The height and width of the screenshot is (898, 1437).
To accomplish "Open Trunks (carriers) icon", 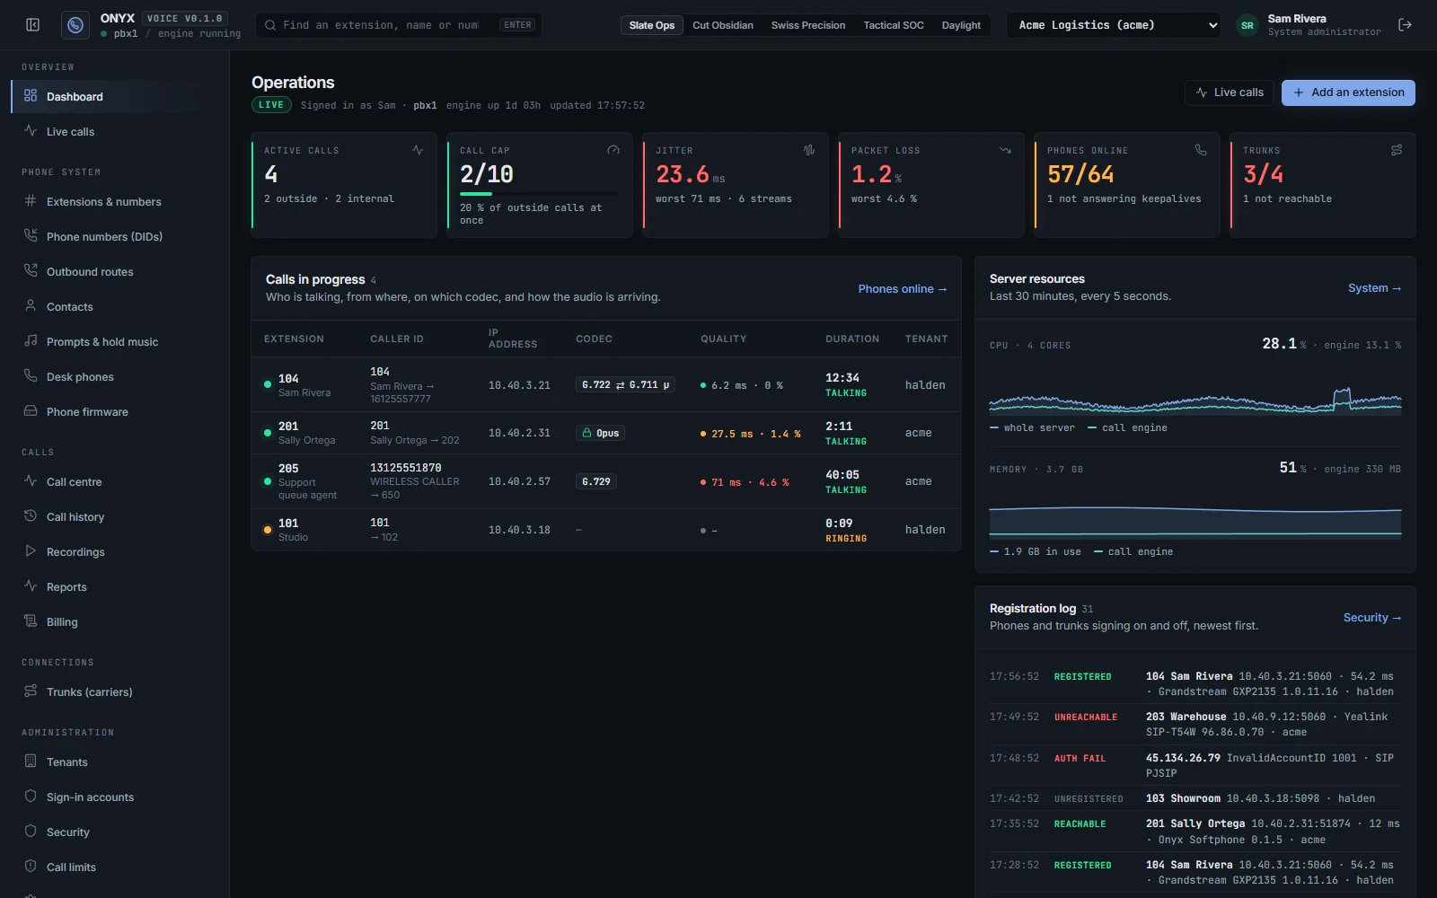I will (x=31, y=691).
